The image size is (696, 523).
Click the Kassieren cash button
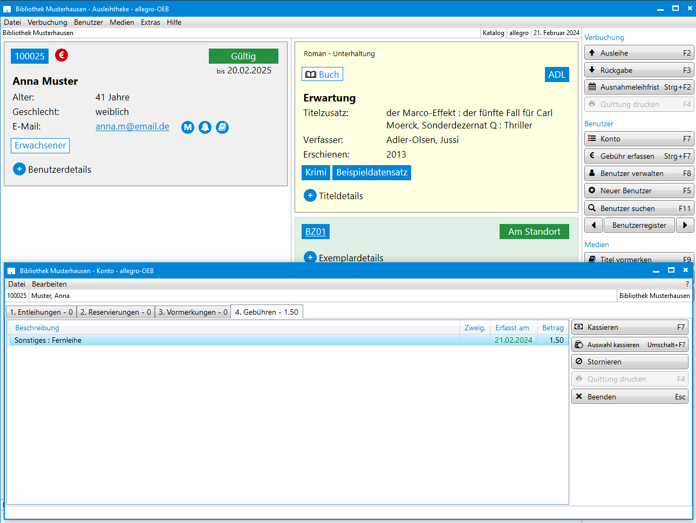pyautogui.click(x=630, y=327)
